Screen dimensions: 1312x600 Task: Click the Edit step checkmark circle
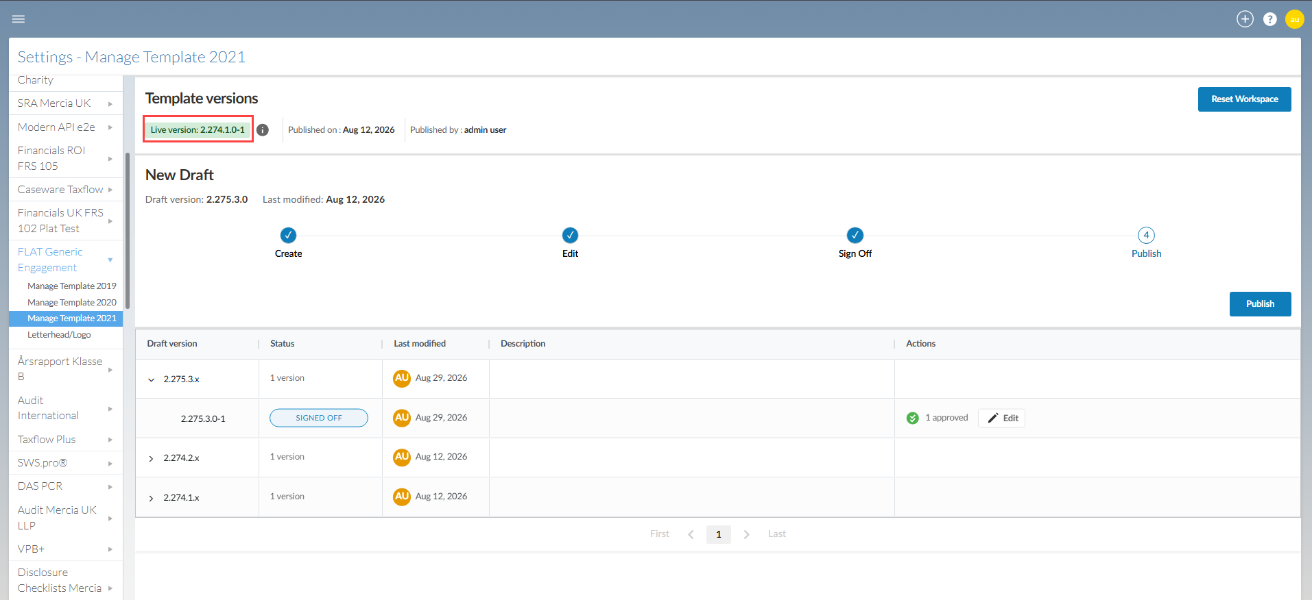[571, 236]
